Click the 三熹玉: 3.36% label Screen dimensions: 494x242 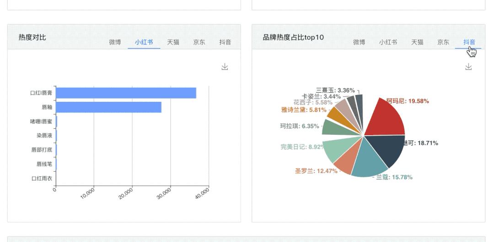coord(335,90)
